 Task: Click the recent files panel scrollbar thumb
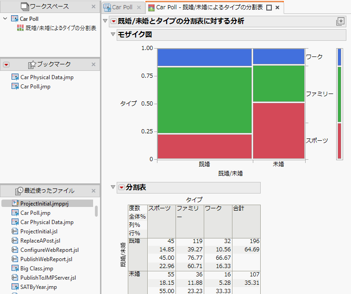(x=96, y=211)
